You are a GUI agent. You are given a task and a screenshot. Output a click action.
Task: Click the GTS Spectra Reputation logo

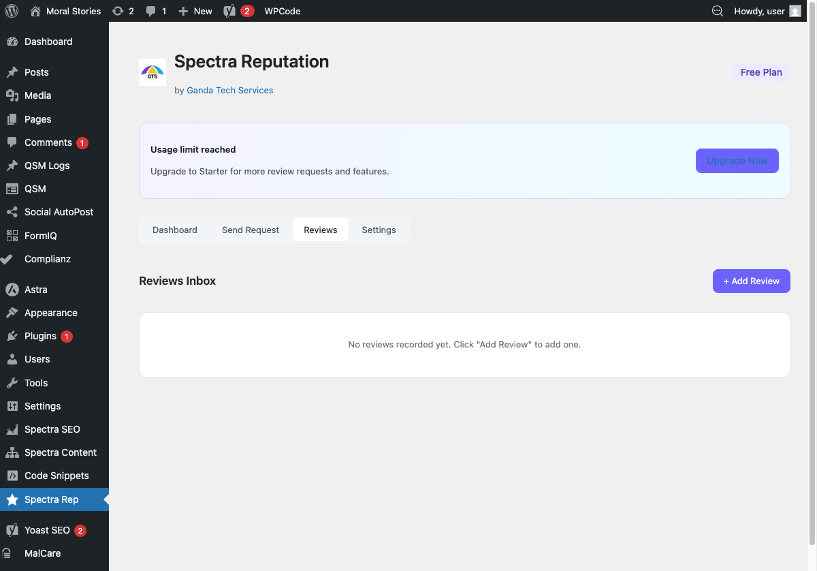[153, 72]
